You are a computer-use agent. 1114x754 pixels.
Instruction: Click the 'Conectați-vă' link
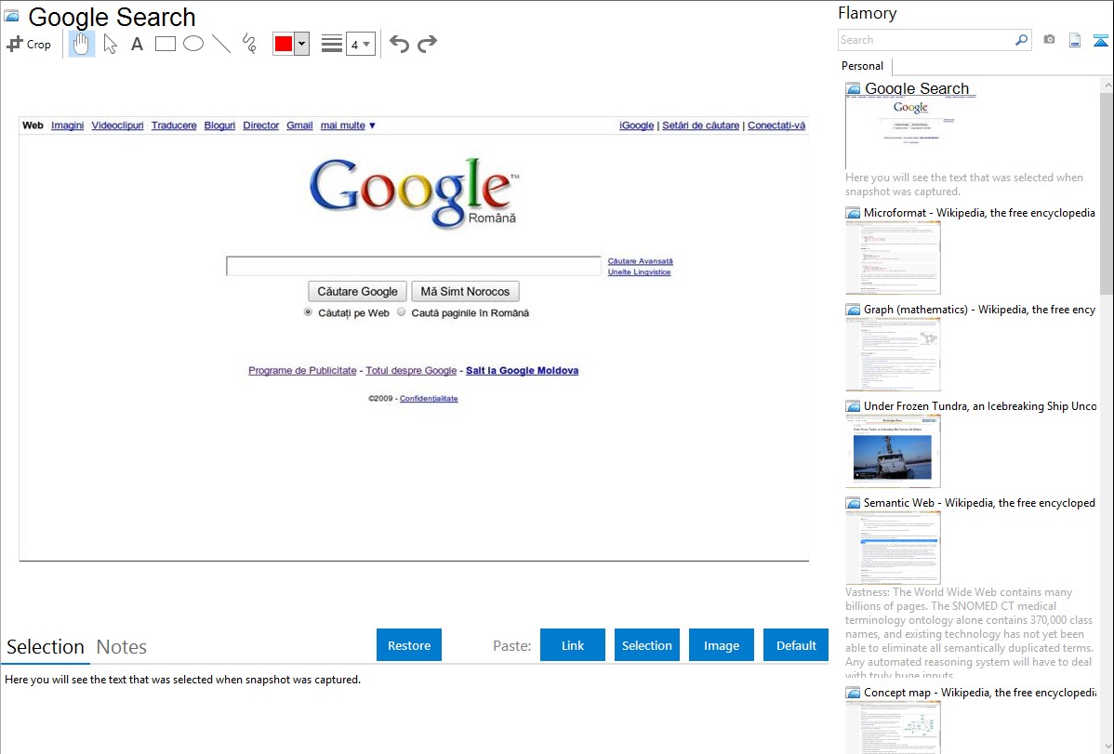click(776, 126)
